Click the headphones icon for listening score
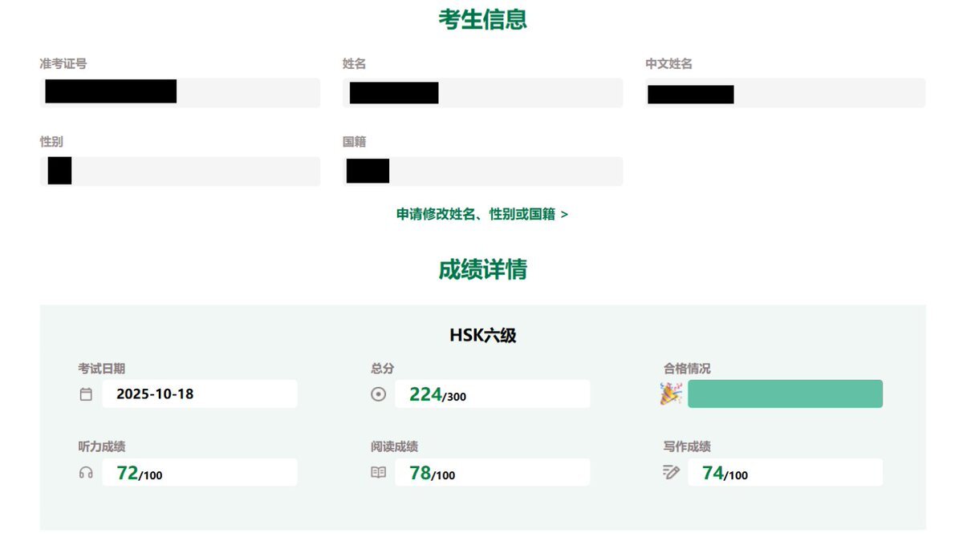Image resolution: width=963 pixels, height=541 pixels. (86, 473)
